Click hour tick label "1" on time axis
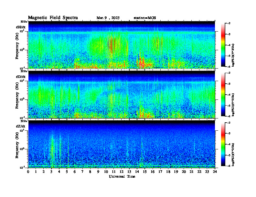The image size is (256, 197). pyautogui.click(x=36, y=172)
